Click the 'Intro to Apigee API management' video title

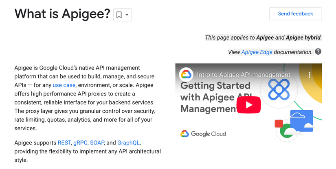coord(244,75)
